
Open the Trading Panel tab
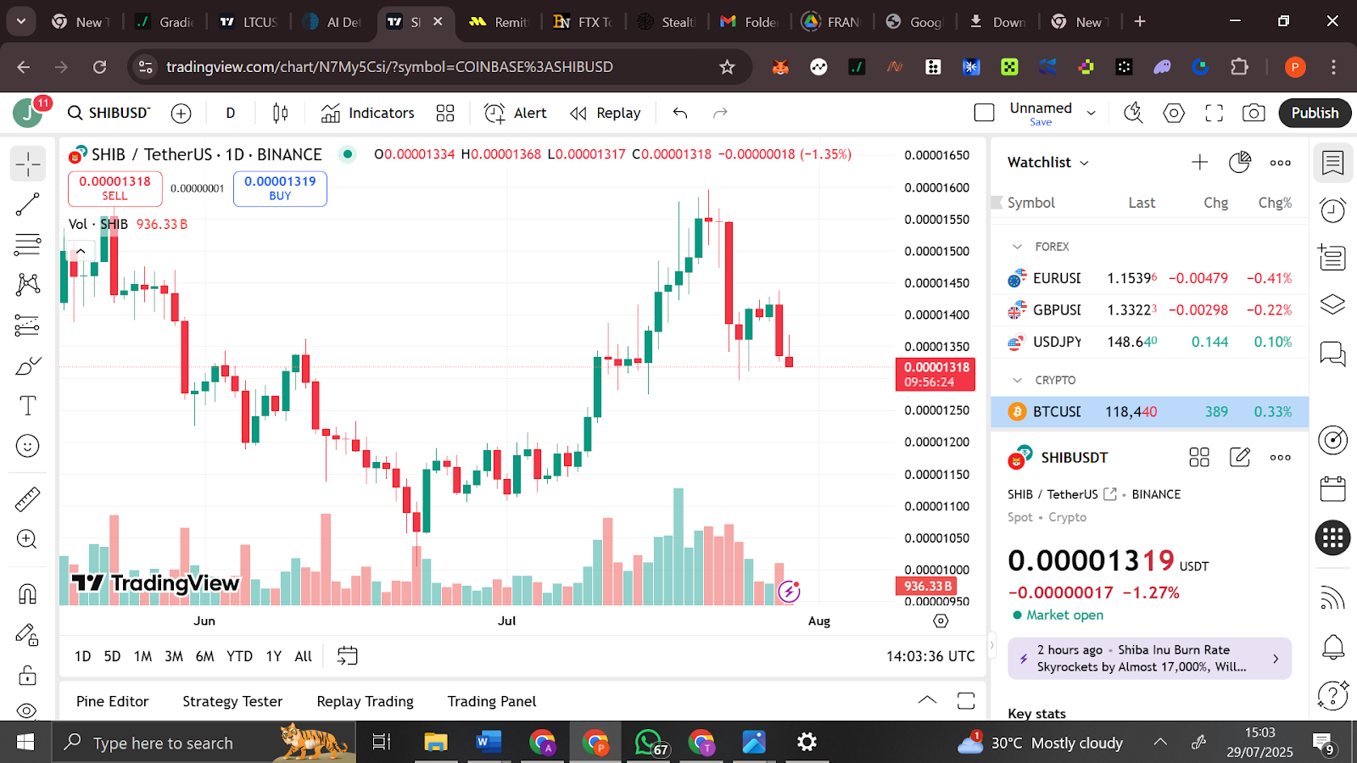(492, 702)
